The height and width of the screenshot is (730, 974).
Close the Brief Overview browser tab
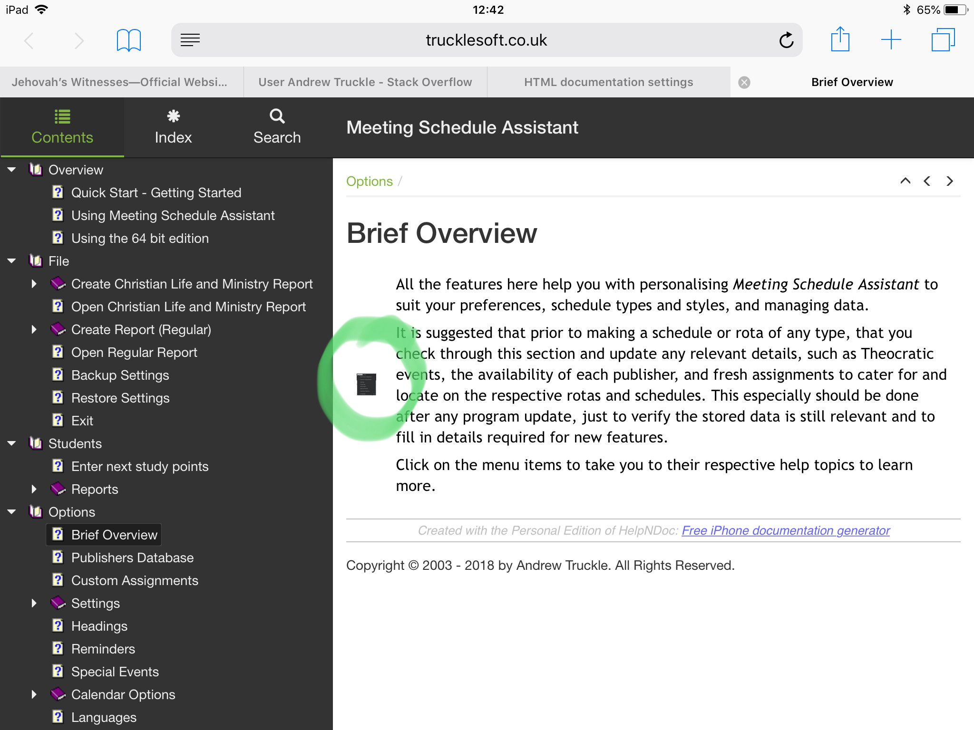click(744, 82)
